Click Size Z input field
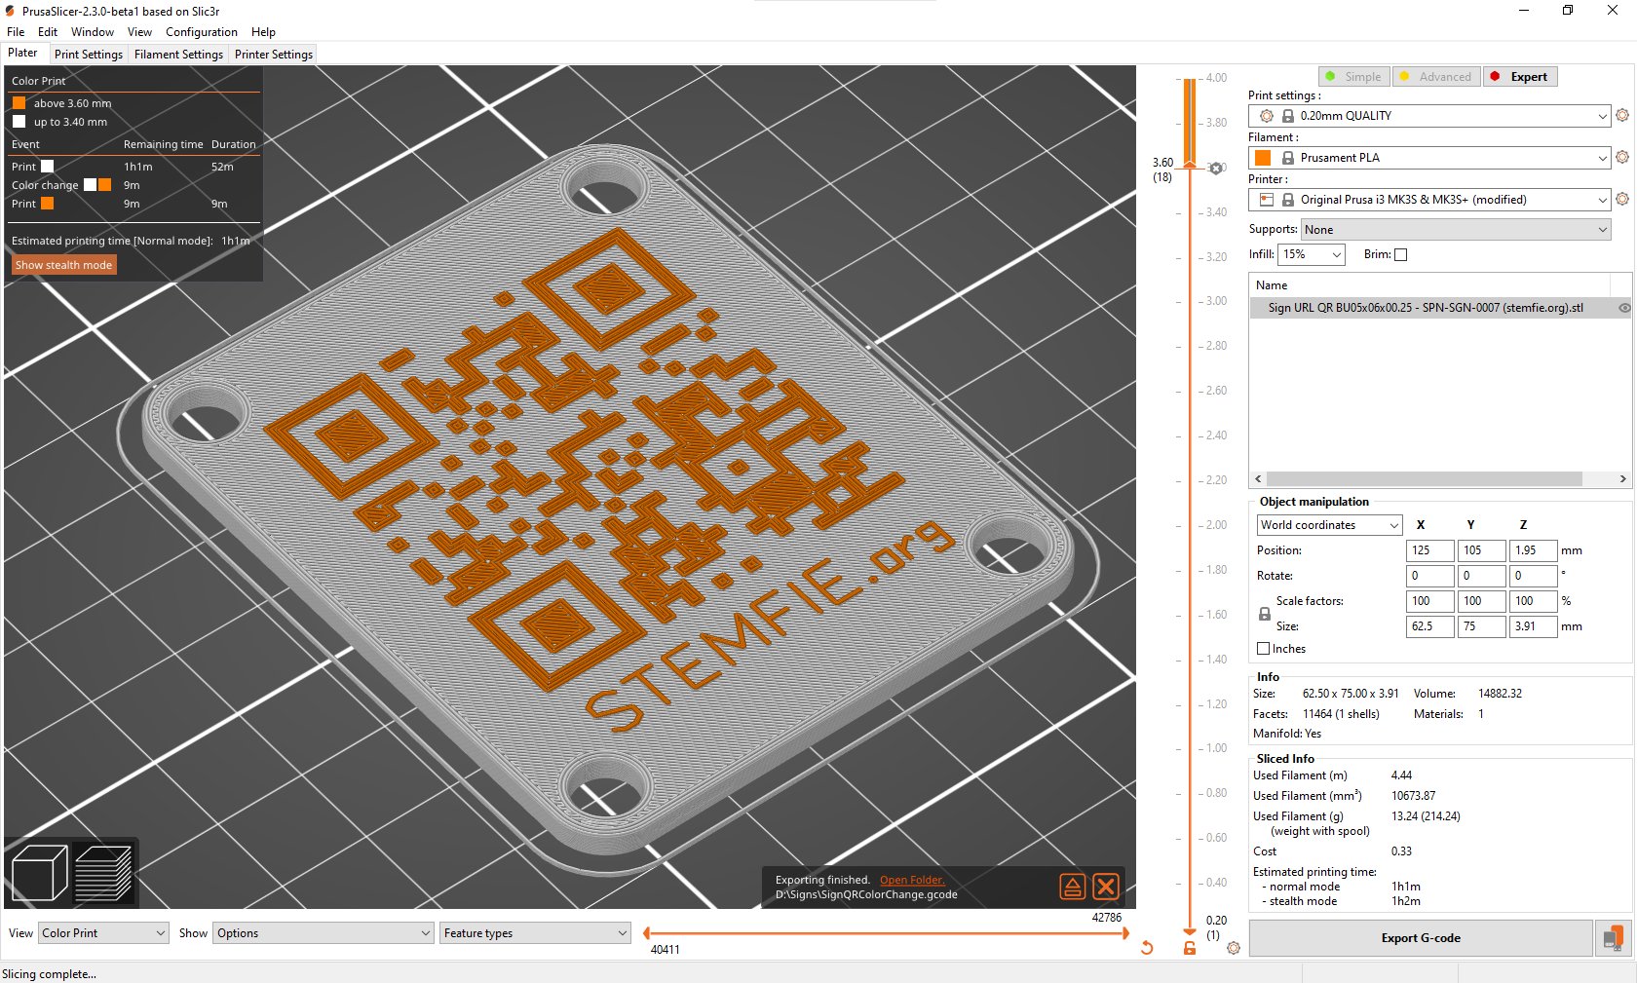 (1533, 626)
